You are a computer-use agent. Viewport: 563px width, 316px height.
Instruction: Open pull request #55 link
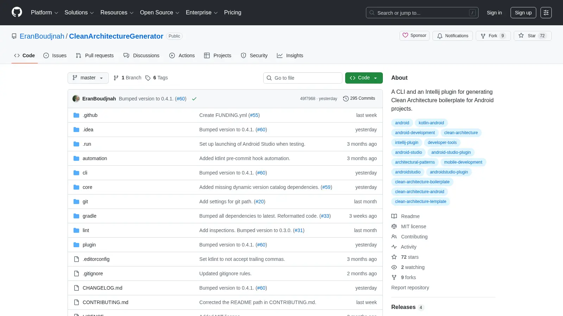tap(254, 115)
